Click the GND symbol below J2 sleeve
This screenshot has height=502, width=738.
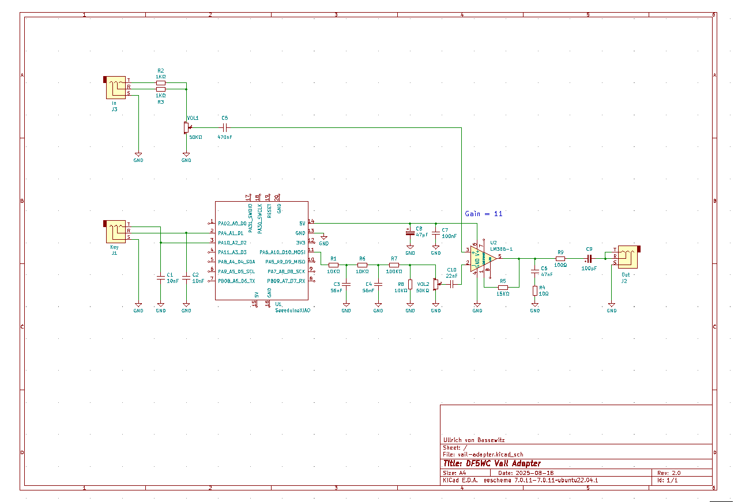click(x=612, y=307)
